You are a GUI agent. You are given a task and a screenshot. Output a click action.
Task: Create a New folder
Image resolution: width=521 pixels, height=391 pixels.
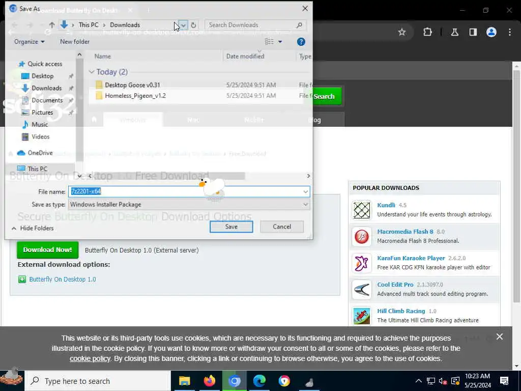tap(75, 42)
